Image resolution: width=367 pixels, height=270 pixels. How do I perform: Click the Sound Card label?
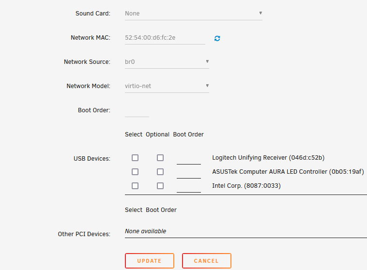[93, 14]
